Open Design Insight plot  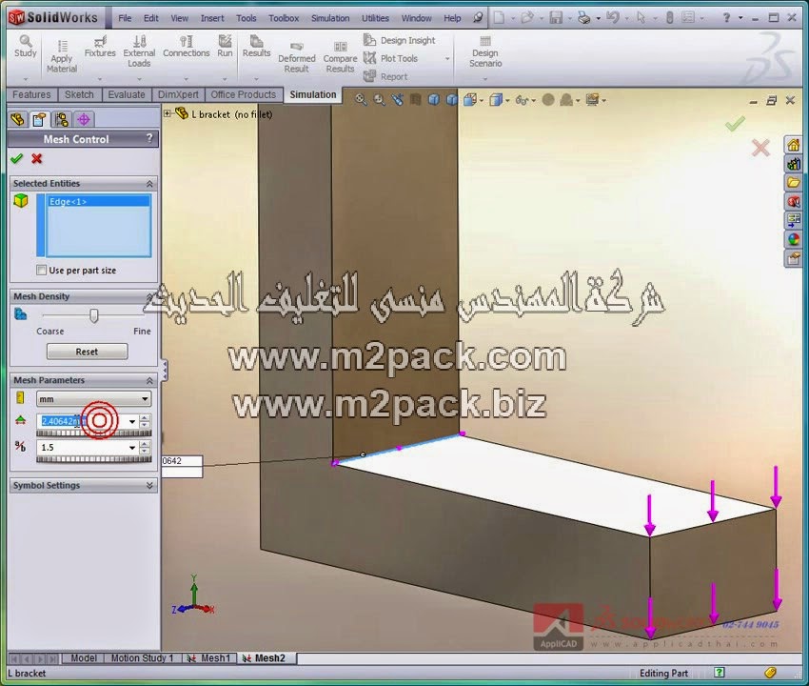pyautogui.click(x=400, y=40)
